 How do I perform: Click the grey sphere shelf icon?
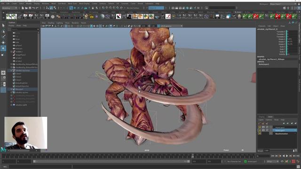(102, 16)
